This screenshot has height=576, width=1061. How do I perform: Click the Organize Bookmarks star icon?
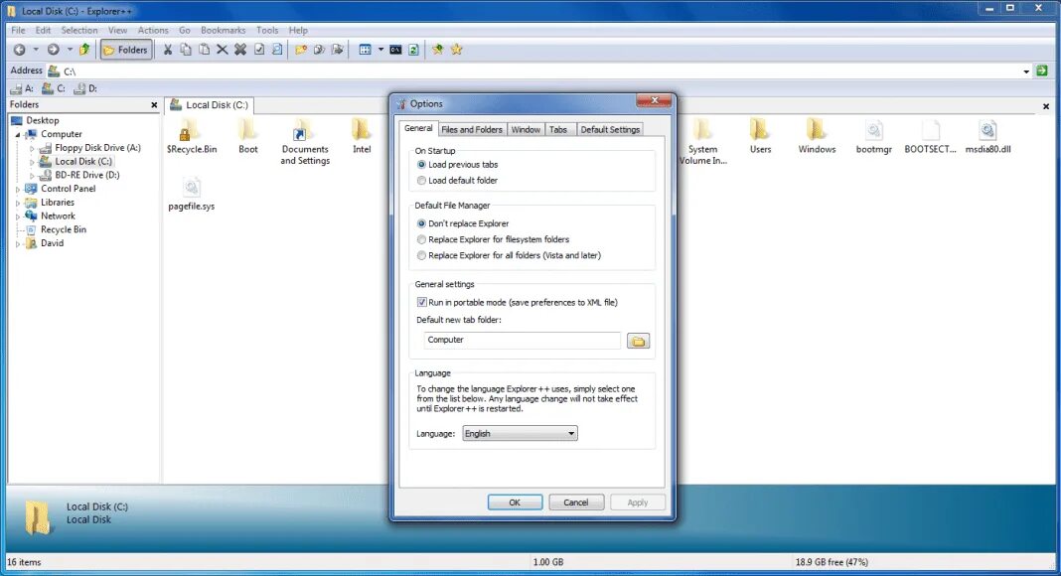tap(457, 50)
